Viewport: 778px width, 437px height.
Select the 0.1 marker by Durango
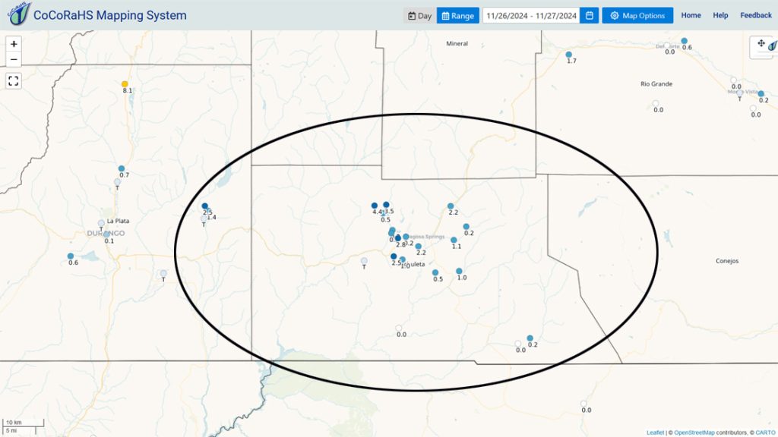click(106, 234)
